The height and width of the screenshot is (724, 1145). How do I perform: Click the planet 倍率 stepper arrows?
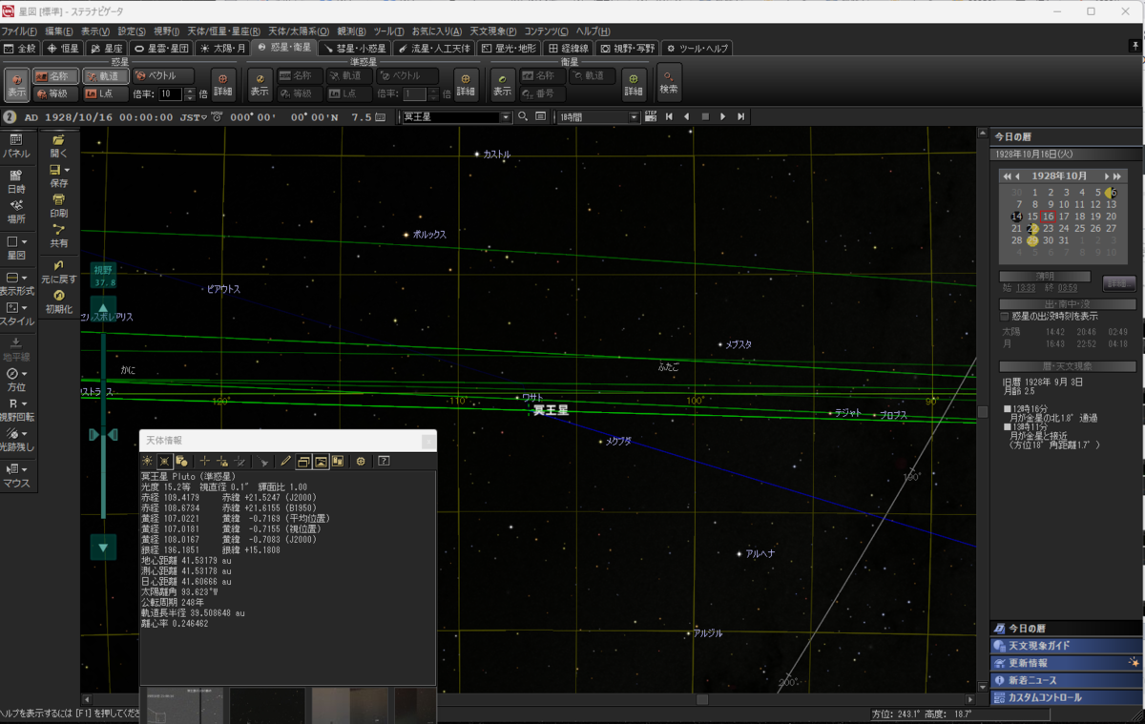pyautogui.click(x=189, y=94)
